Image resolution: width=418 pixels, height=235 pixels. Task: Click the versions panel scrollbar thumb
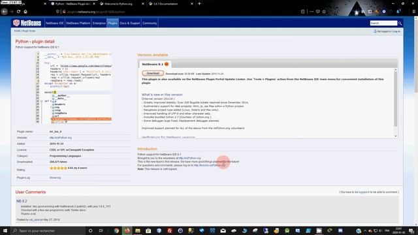pos(396,99)
